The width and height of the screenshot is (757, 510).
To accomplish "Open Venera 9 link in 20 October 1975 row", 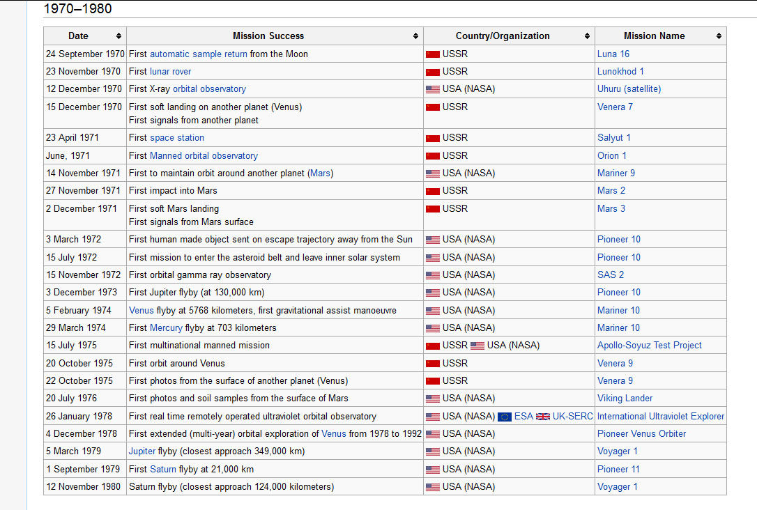I will pos(615,363).
